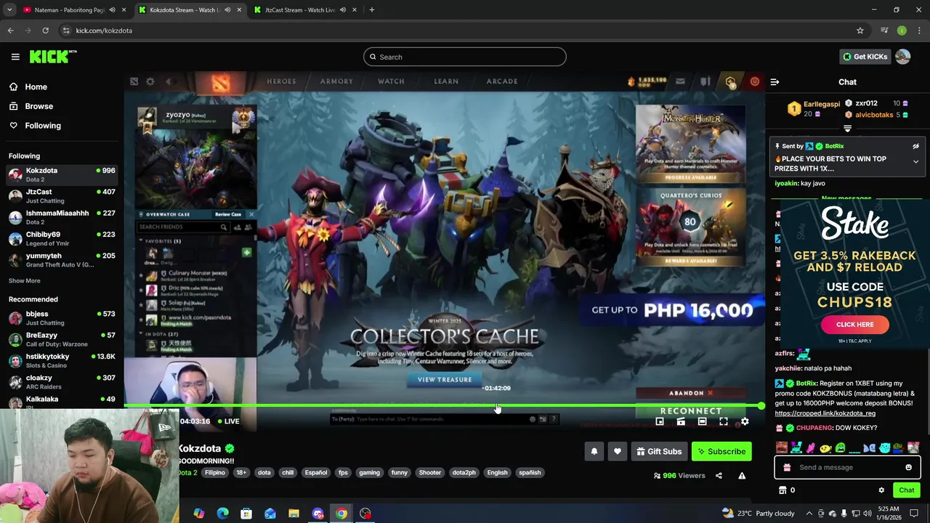The image size is (930, 523).
Task: Open bbjess recommended channel
Action: tap(62, 318)
